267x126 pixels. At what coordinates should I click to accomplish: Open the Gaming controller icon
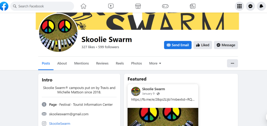[165, 6]
